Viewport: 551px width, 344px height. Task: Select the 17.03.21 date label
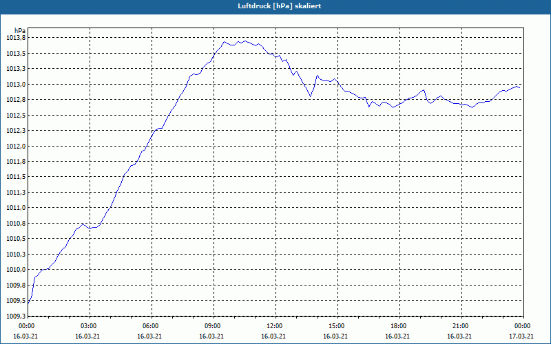pos(521,336)
